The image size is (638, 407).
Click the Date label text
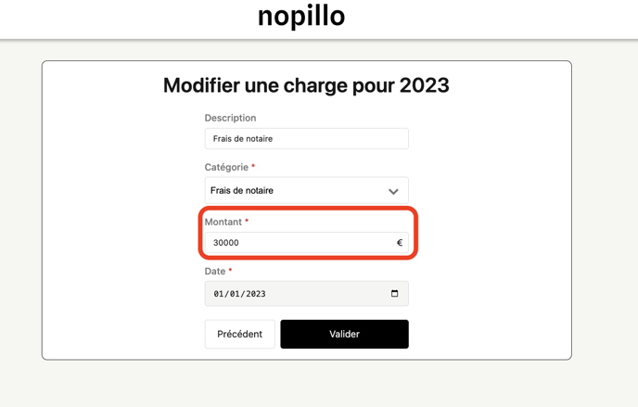(215, 272)
